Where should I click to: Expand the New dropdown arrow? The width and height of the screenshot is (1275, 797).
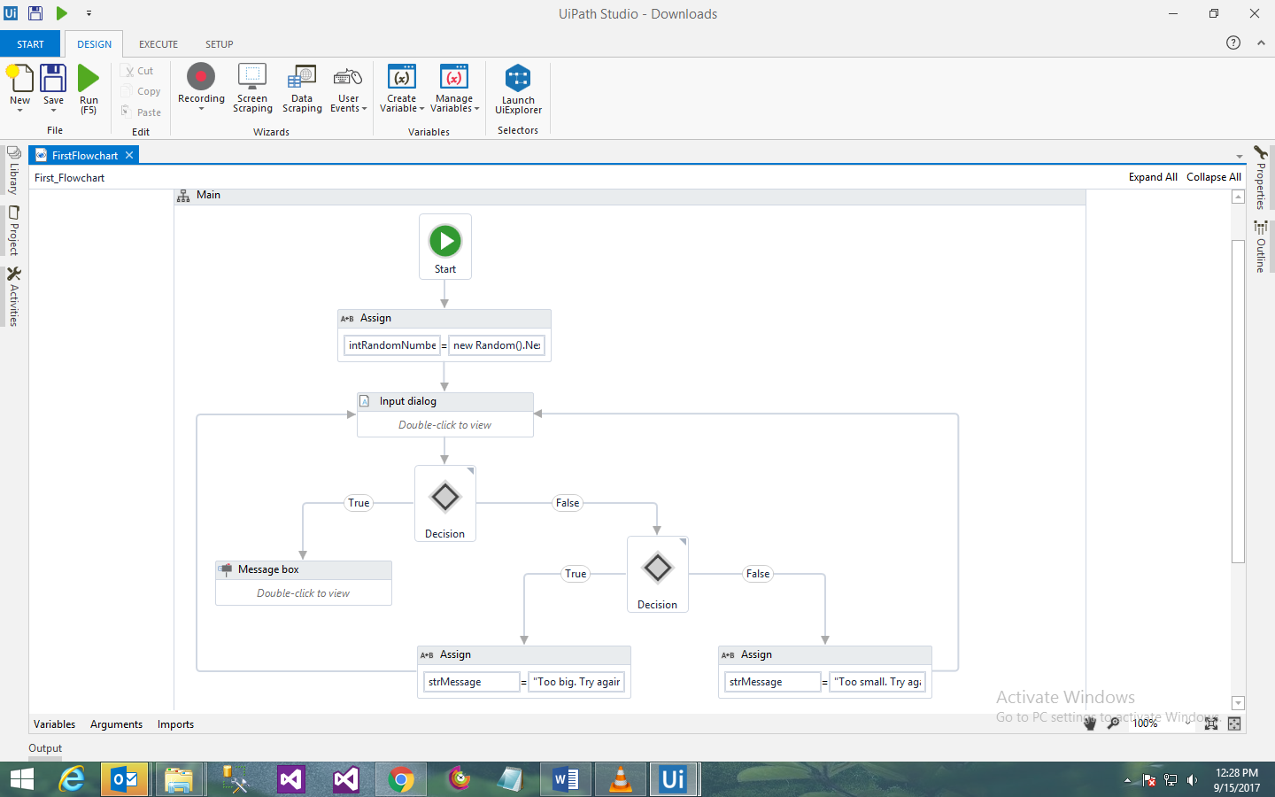[x=19, y=111]
